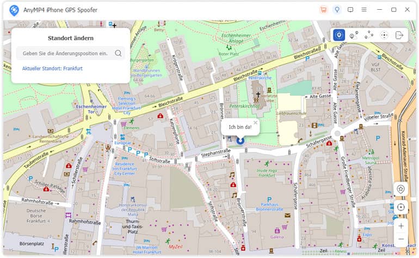Viewport: 419px width, 258px height.
Task: Click the 'Peterskirchhof' map label
Action: [244, 106]
